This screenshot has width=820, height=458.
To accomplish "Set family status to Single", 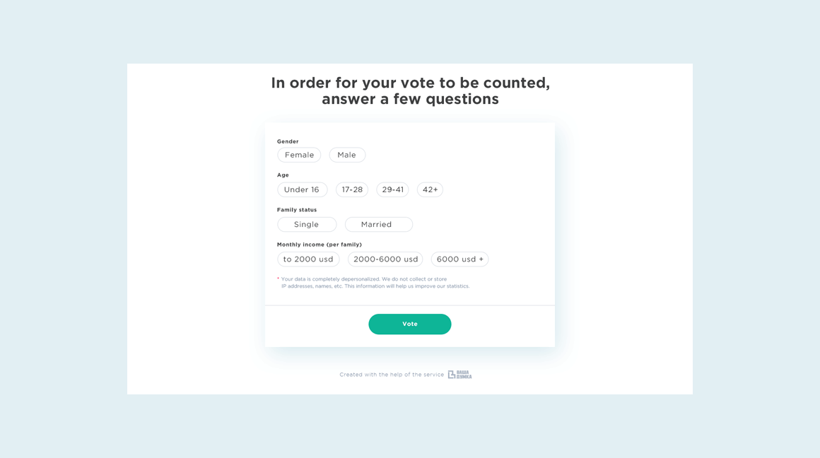I will 307,224.
